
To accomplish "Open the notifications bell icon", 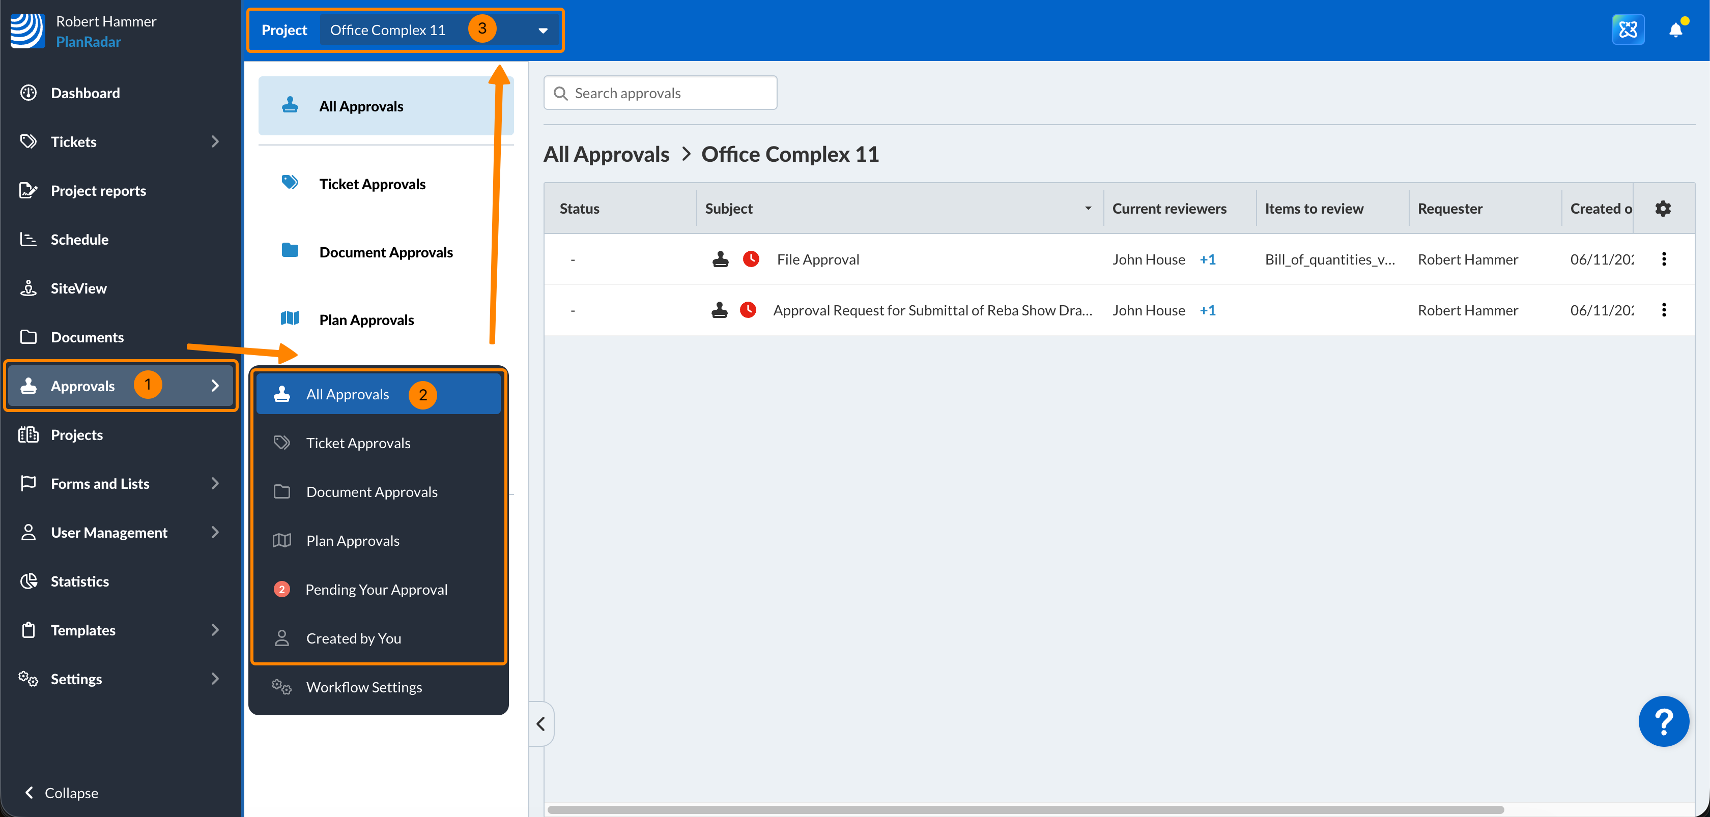I will click(1675, 30).
